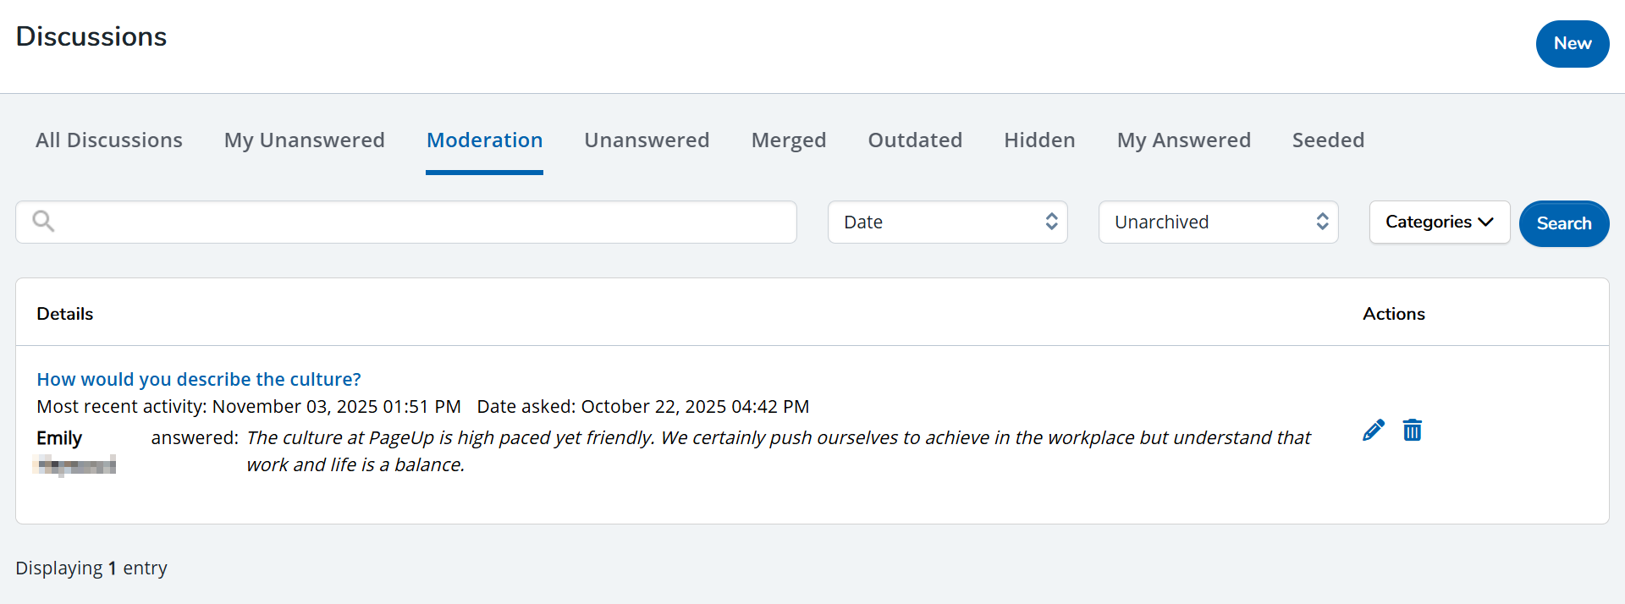Select the Seeded tab
Image resolution: width=1625 pixels, height=604 pixels.
pos(1328,140)
